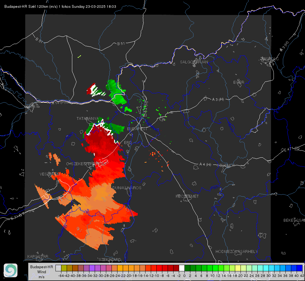Click the Heves county label
The height and width of the screenshot is (281, 305).
point(231,126)
